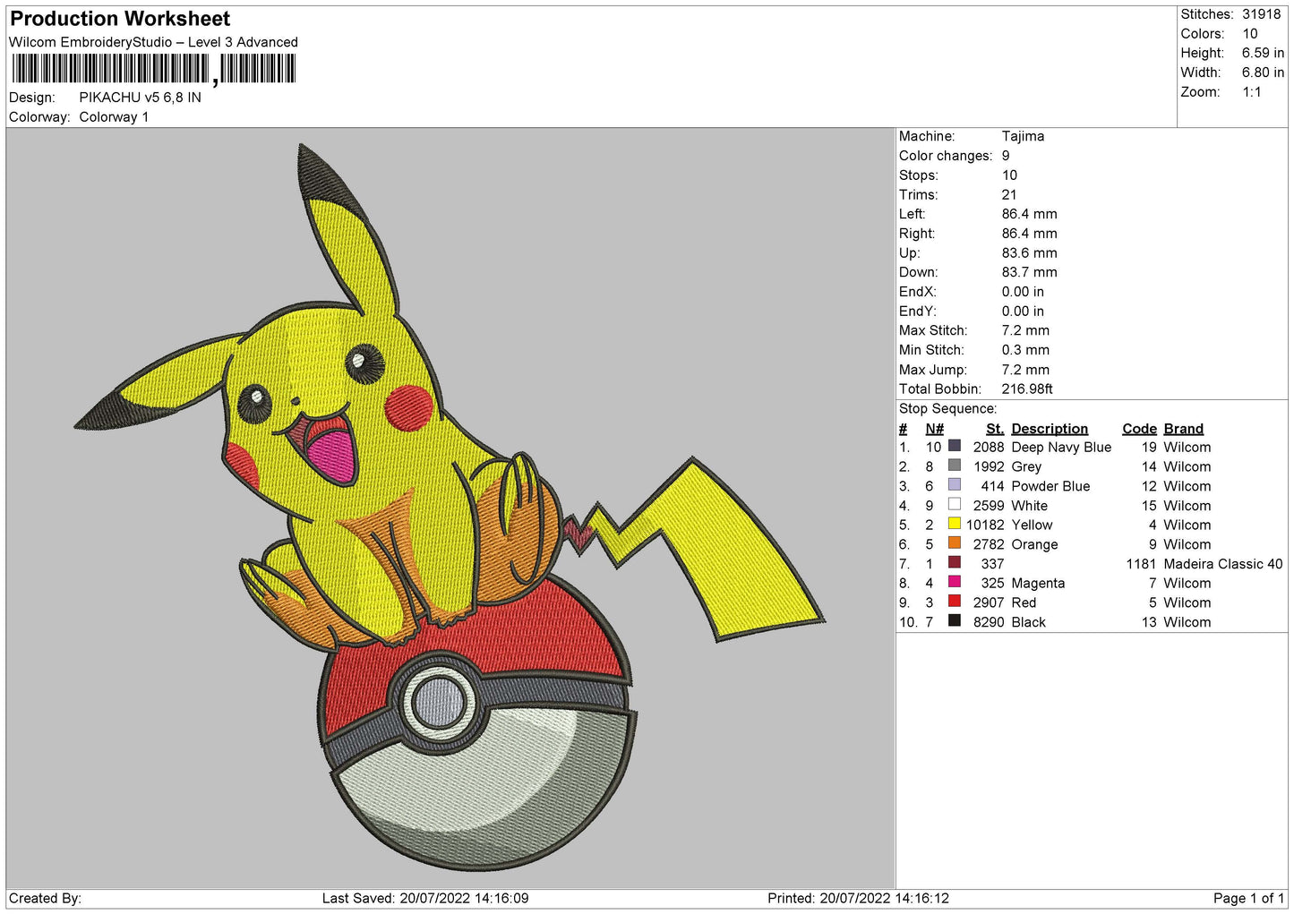Click the Code column header
The width and height of the screenshot is (1294, 914).
(1139, 429)
